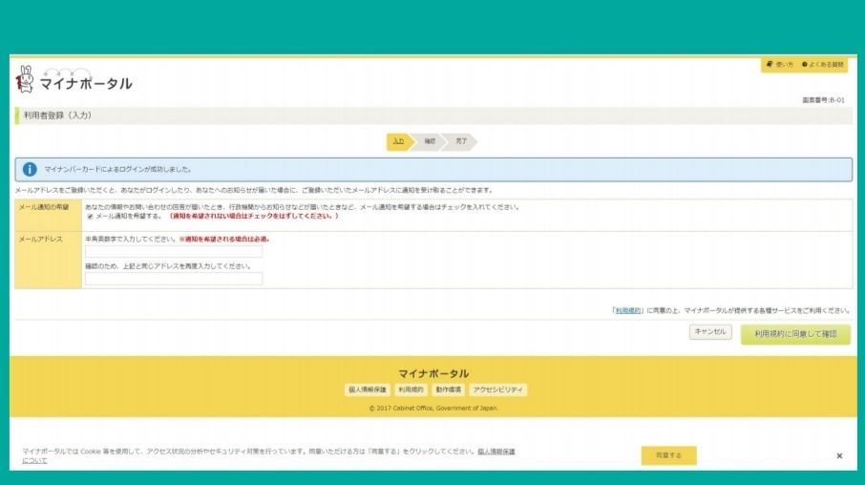Select the 完了 step in progress bar
Screen dimensions: 865x485
(x=461, y=141)
